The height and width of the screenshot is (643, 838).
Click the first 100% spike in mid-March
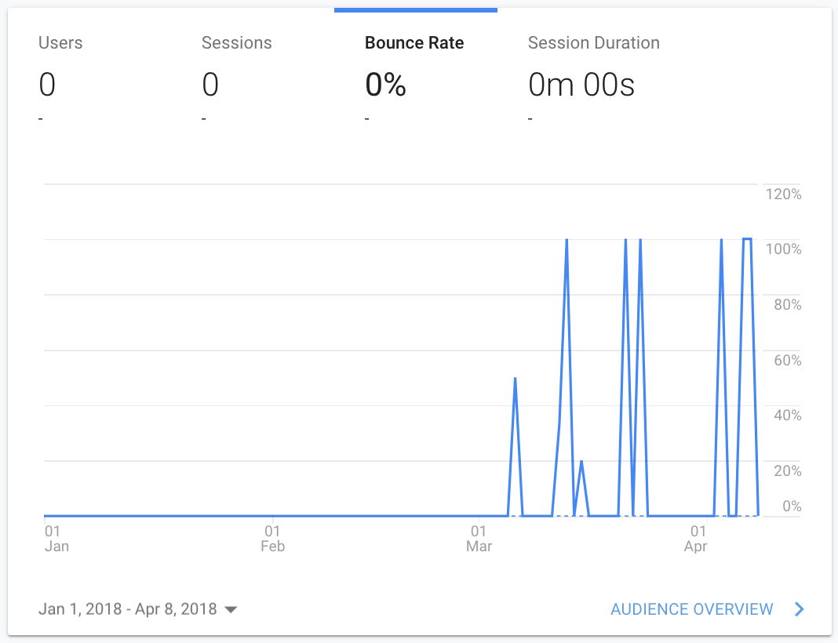[x=567, y=239]
